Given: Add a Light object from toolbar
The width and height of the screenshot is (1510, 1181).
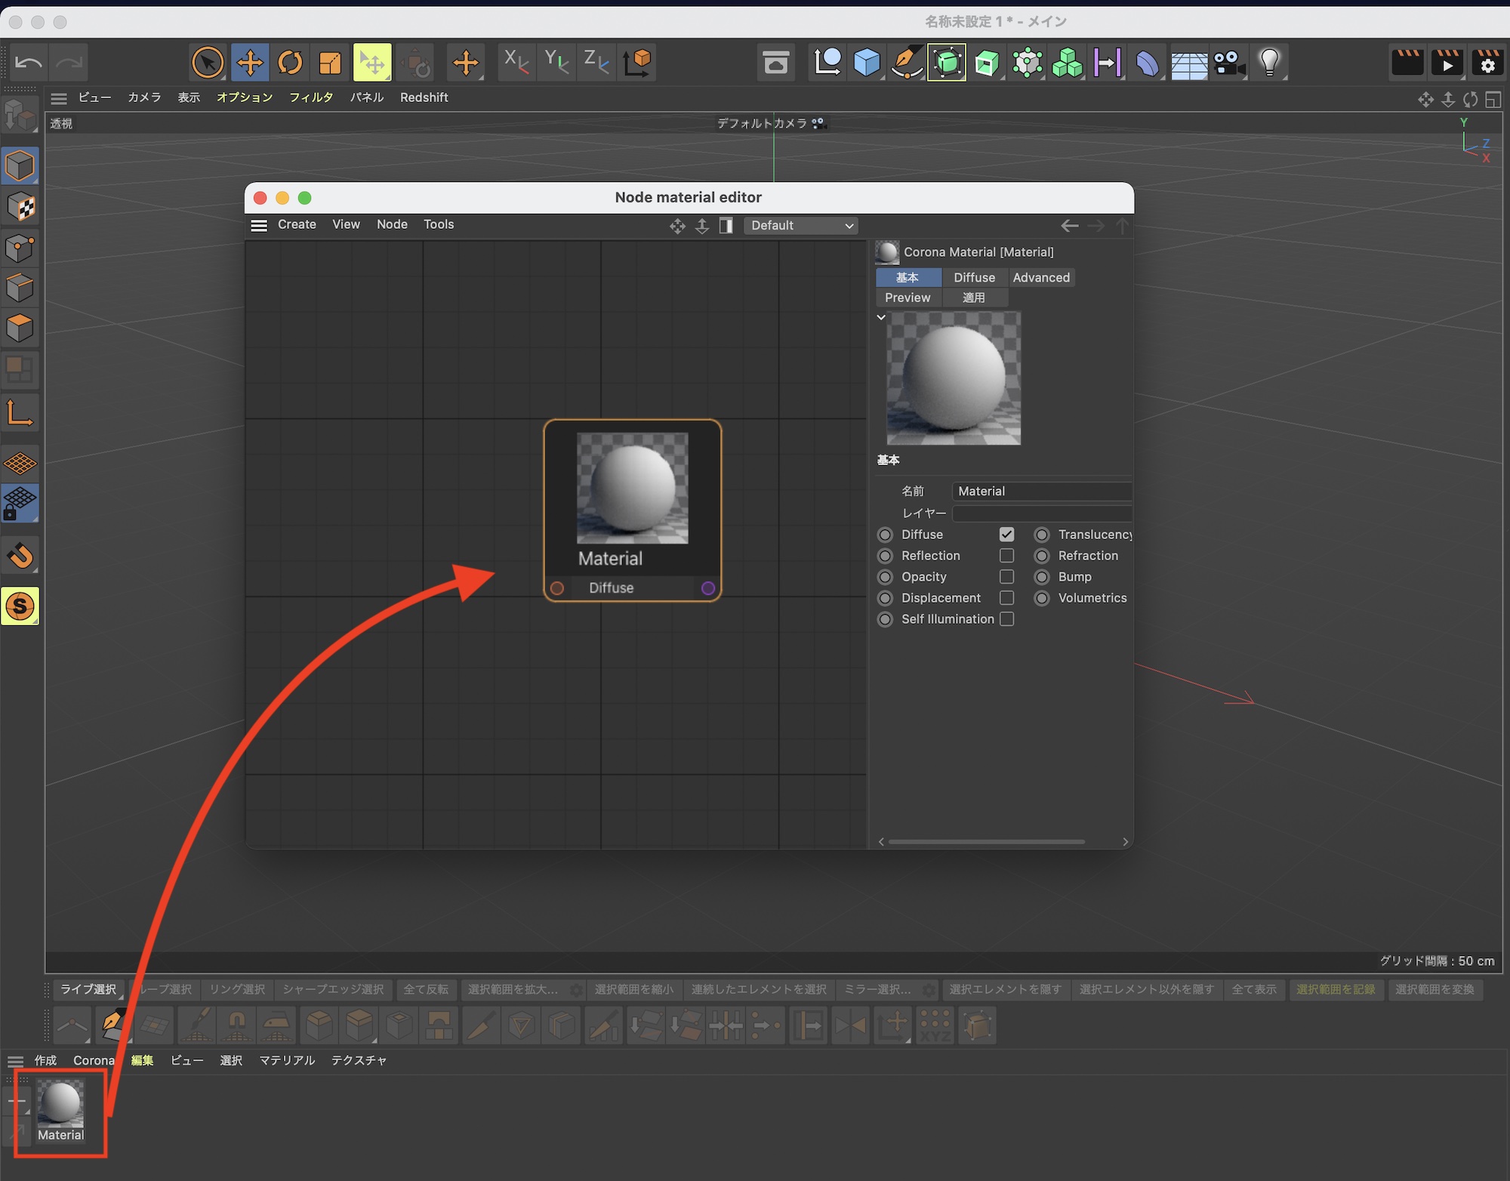Looking at the screenshot, I should pyautogui.click(x=1269, y=63).
